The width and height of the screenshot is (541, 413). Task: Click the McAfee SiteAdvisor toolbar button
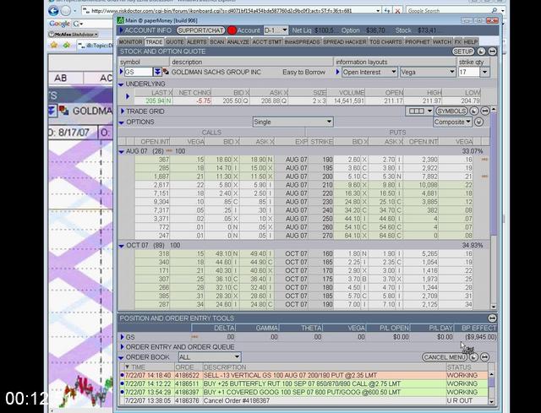coord(74,34)
